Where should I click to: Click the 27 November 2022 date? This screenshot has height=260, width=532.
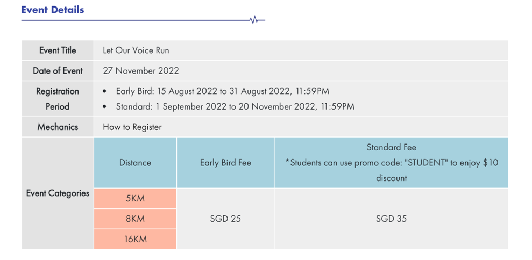141,71
